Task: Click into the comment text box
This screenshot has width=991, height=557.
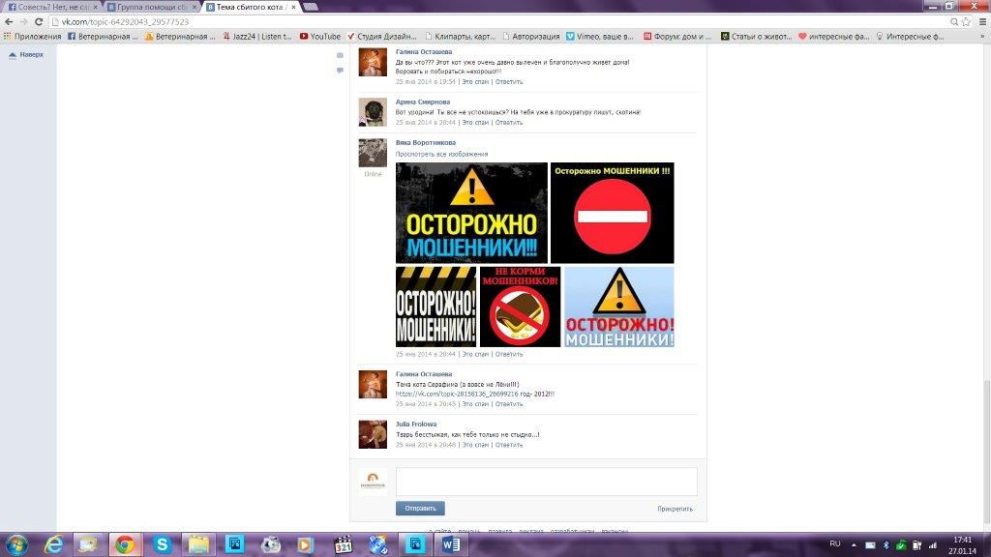Action: (x=546, y=482)
